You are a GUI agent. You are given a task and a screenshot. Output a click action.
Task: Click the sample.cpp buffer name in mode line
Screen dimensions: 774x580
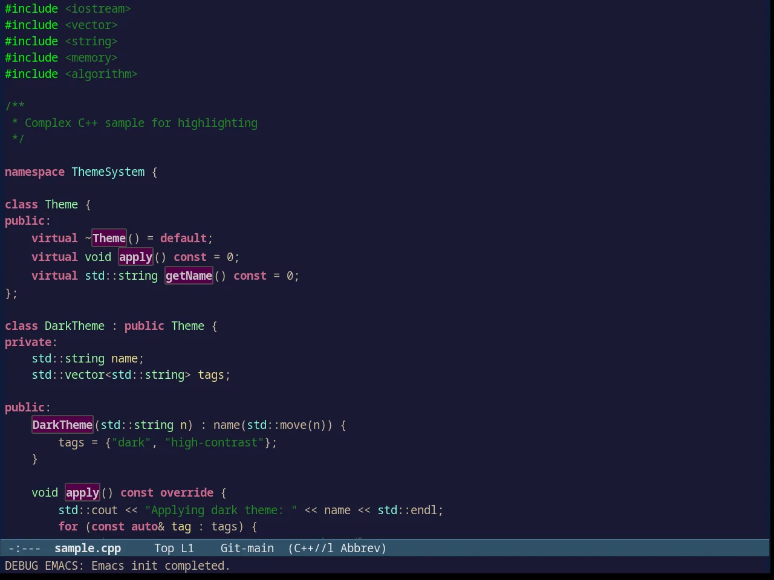(x=88, y=548)
